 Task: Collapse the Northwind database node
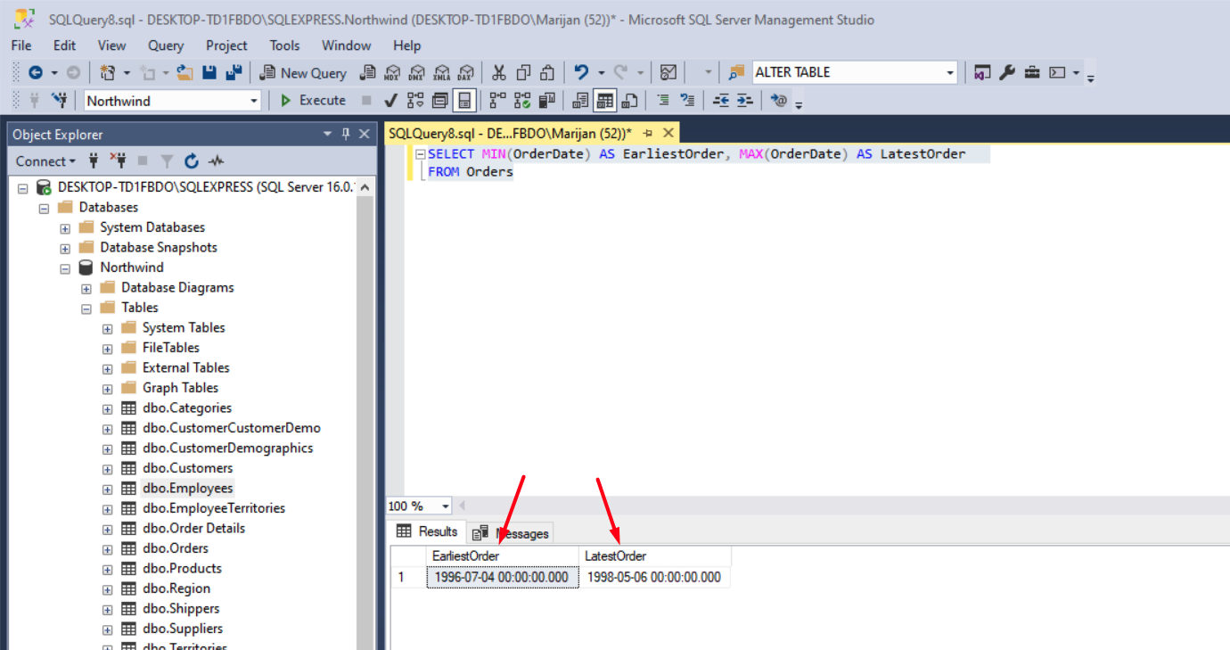tap(65, 267)
